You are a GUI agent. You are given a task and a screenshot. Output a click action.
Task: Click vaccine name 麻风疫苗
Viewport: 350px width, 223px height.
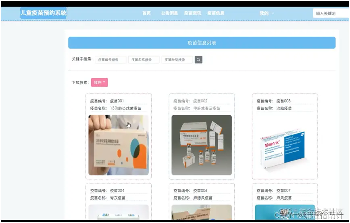(284, 198)
